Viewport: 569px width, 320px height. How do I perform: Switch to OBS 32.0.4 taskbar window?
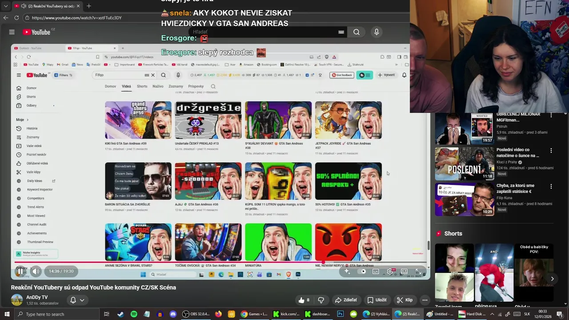point(196,314)
